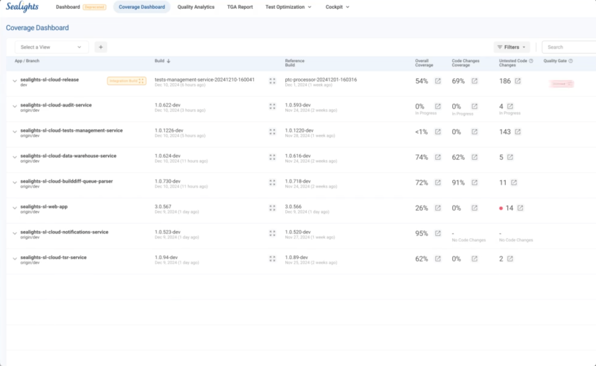Click the red Quality Gate status badge
Image resolution: width=596 pixels, height=366 pixels.
tap(562, 84)
